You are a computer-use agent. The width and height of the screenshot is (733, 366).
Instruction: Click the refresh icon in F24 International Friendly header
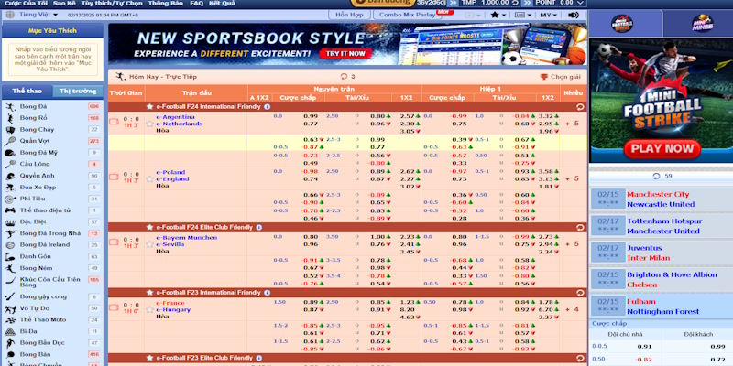577,107
